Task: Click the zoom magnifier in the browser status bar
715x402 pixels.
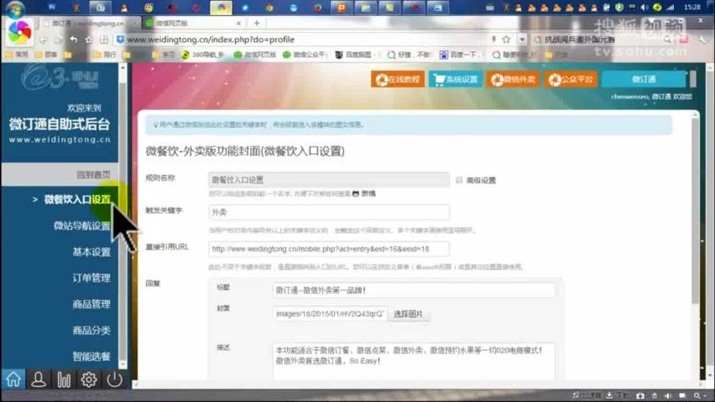Action: (697, 395)
